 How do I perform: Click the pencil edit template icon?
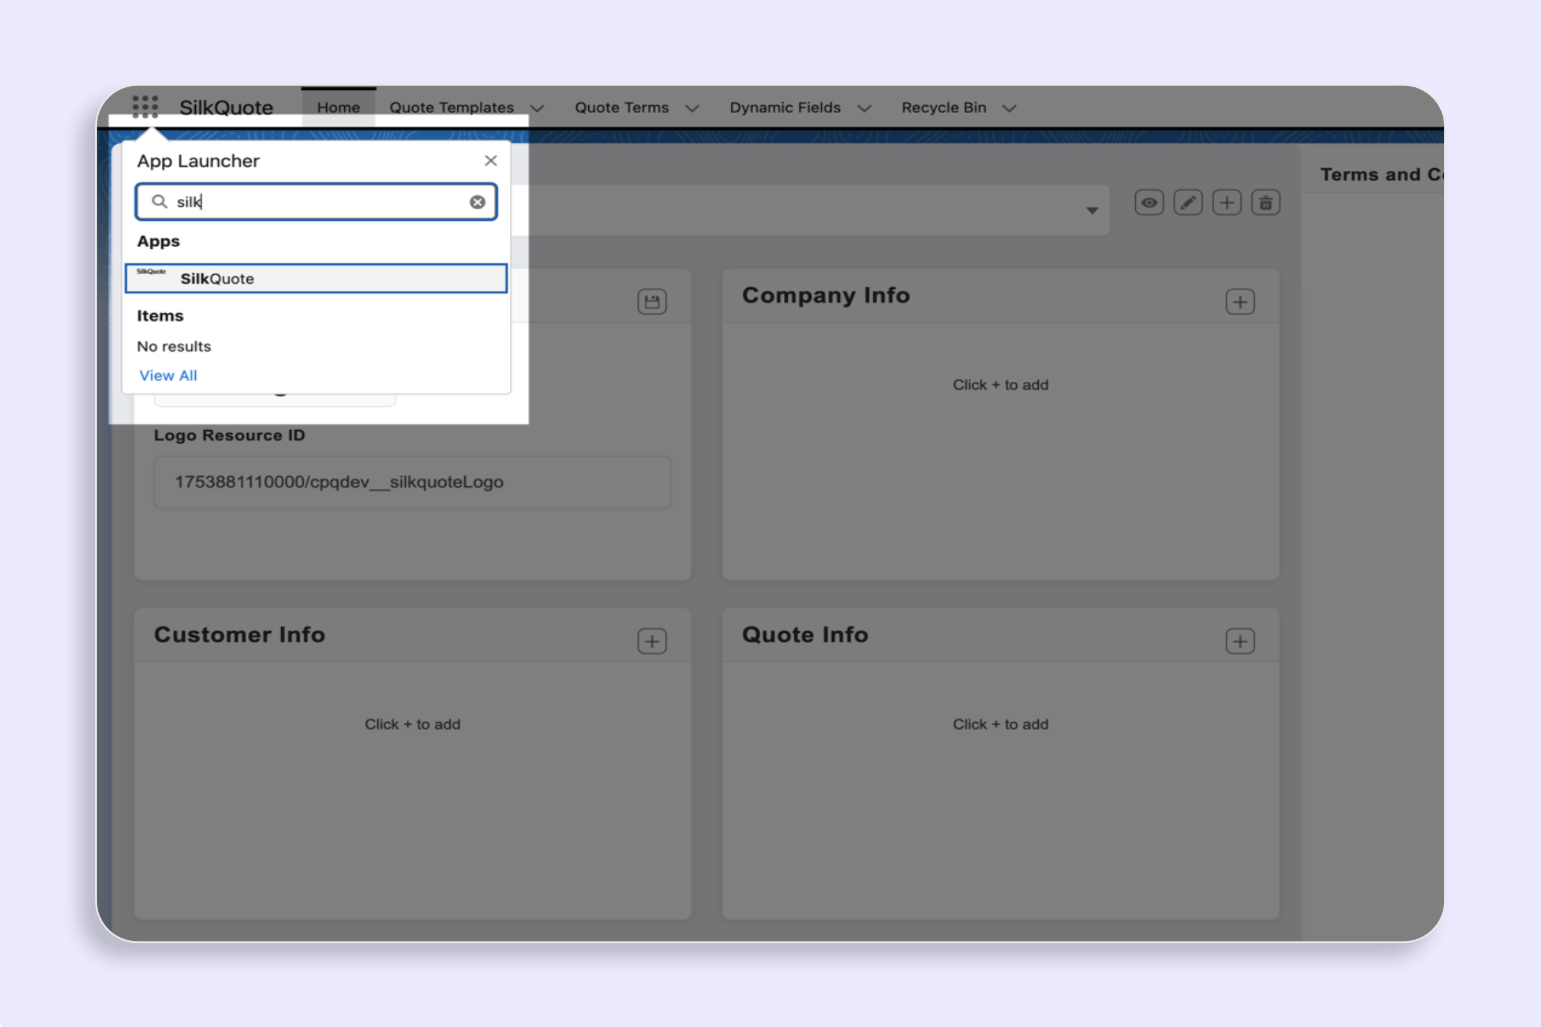click(1187, 203)
